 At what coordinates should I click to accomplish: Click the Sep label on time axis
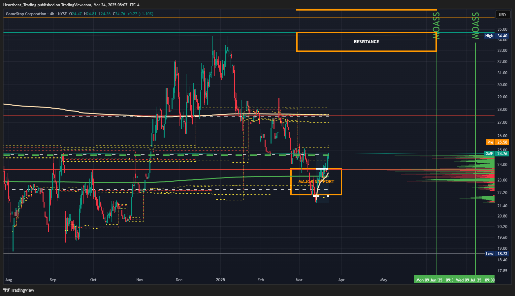[53, 280]
